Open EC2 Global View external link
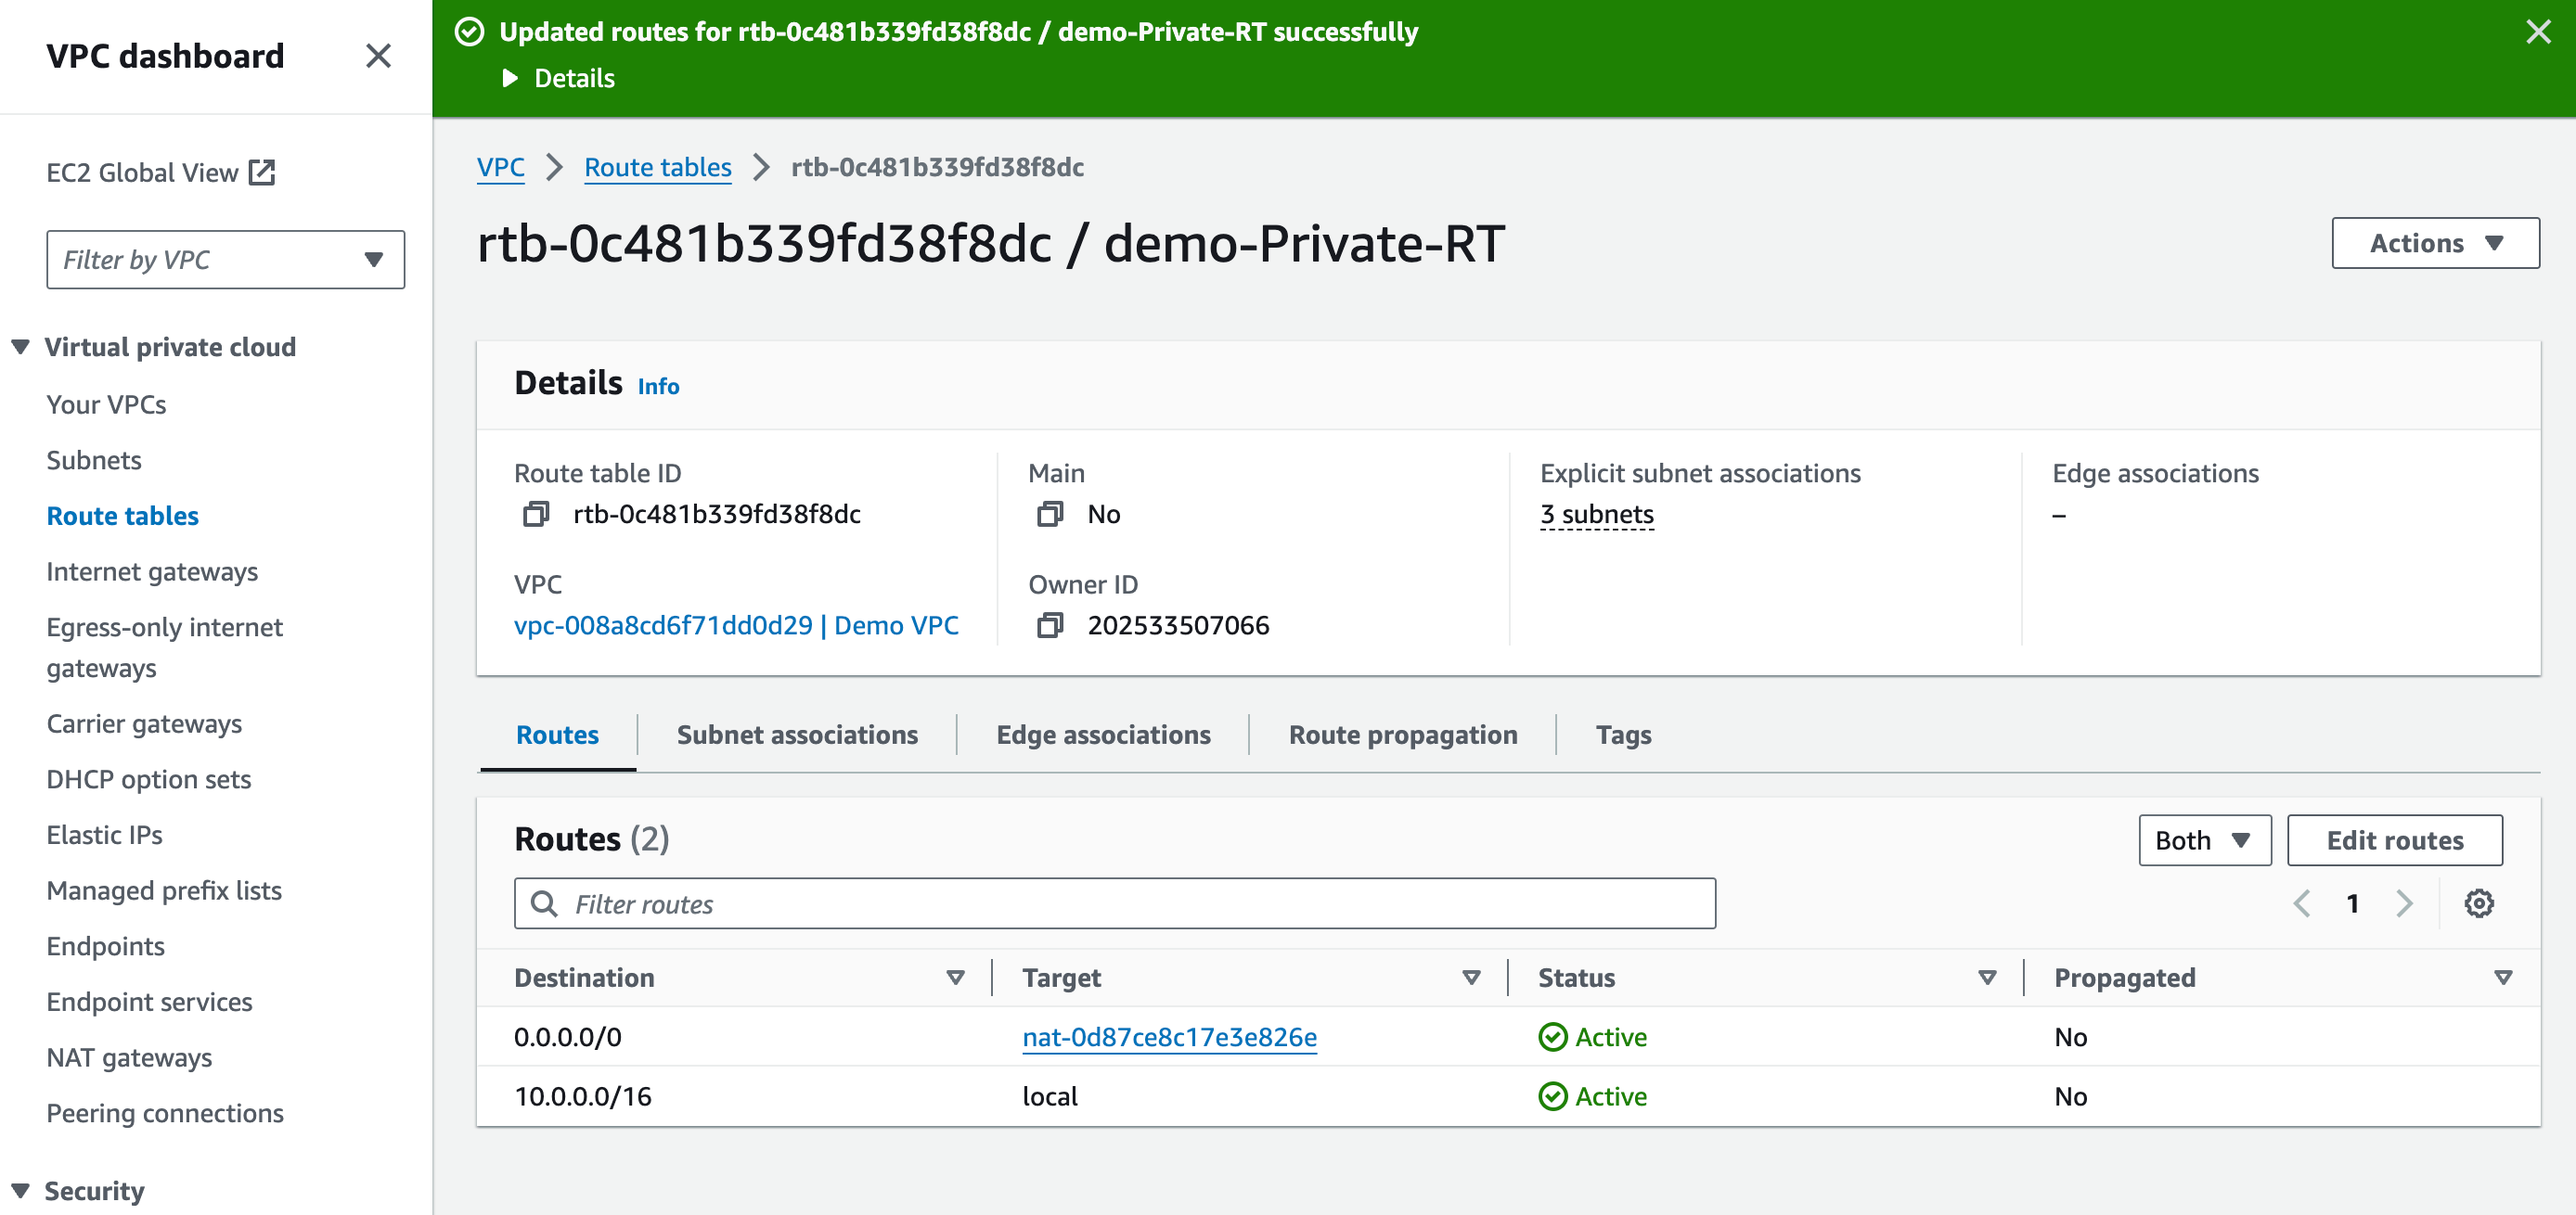The width and height of the screenshot is (2576, 1215). (160, 173)
